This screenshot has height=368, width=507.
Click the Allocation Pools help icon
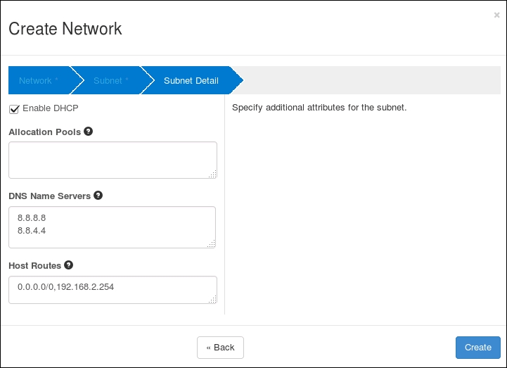pyautogui.click(x=88, y=132)
